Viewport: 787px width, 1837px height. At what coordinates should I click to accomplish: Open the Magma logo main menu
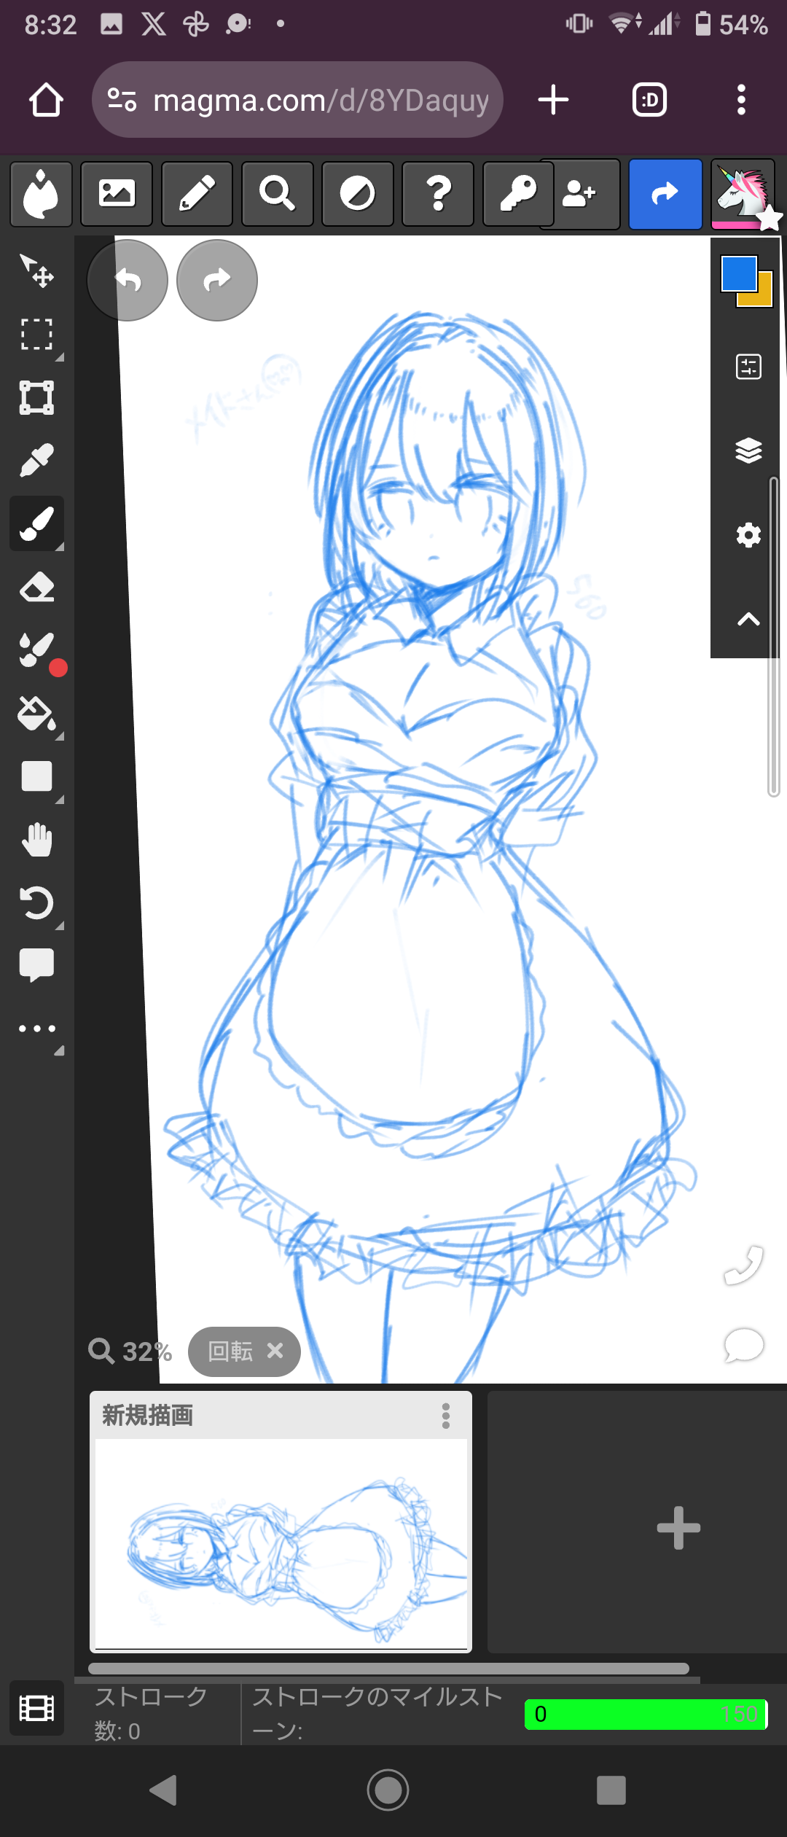click(41, 194)
